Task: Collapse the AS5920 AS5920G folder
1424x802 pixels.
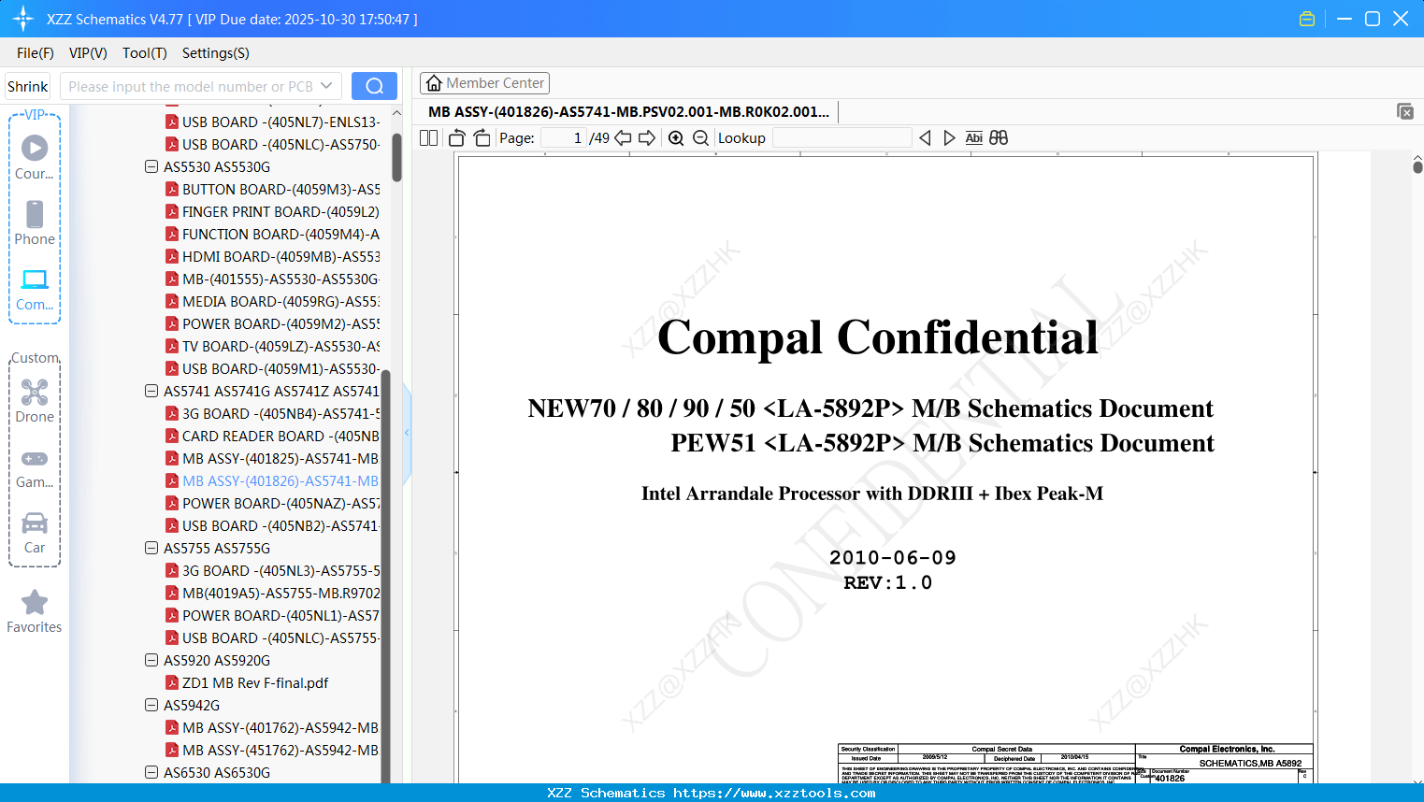Action: pyautogui.click(x=151, y=661)
